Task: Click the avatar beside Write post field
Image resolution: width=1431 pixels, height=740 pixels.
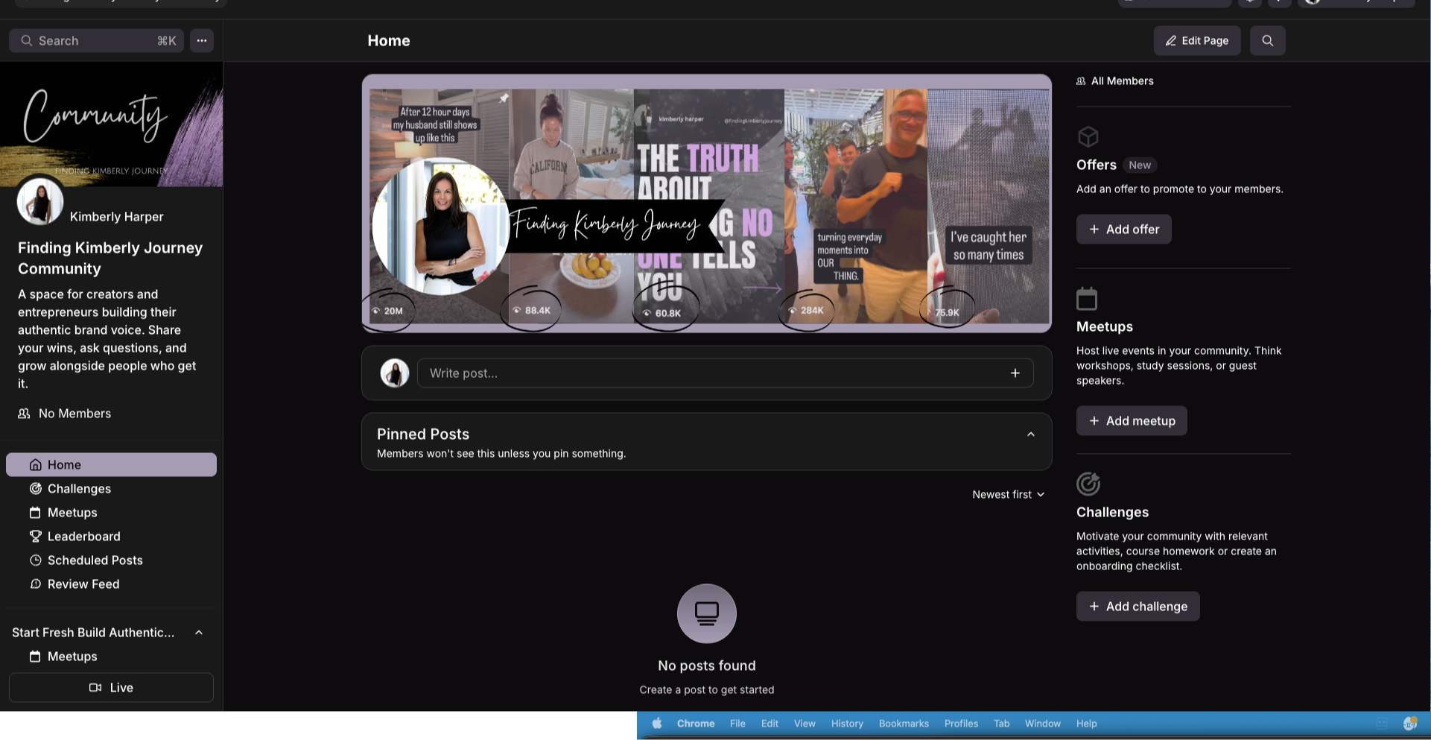Action: pos(395,373)
